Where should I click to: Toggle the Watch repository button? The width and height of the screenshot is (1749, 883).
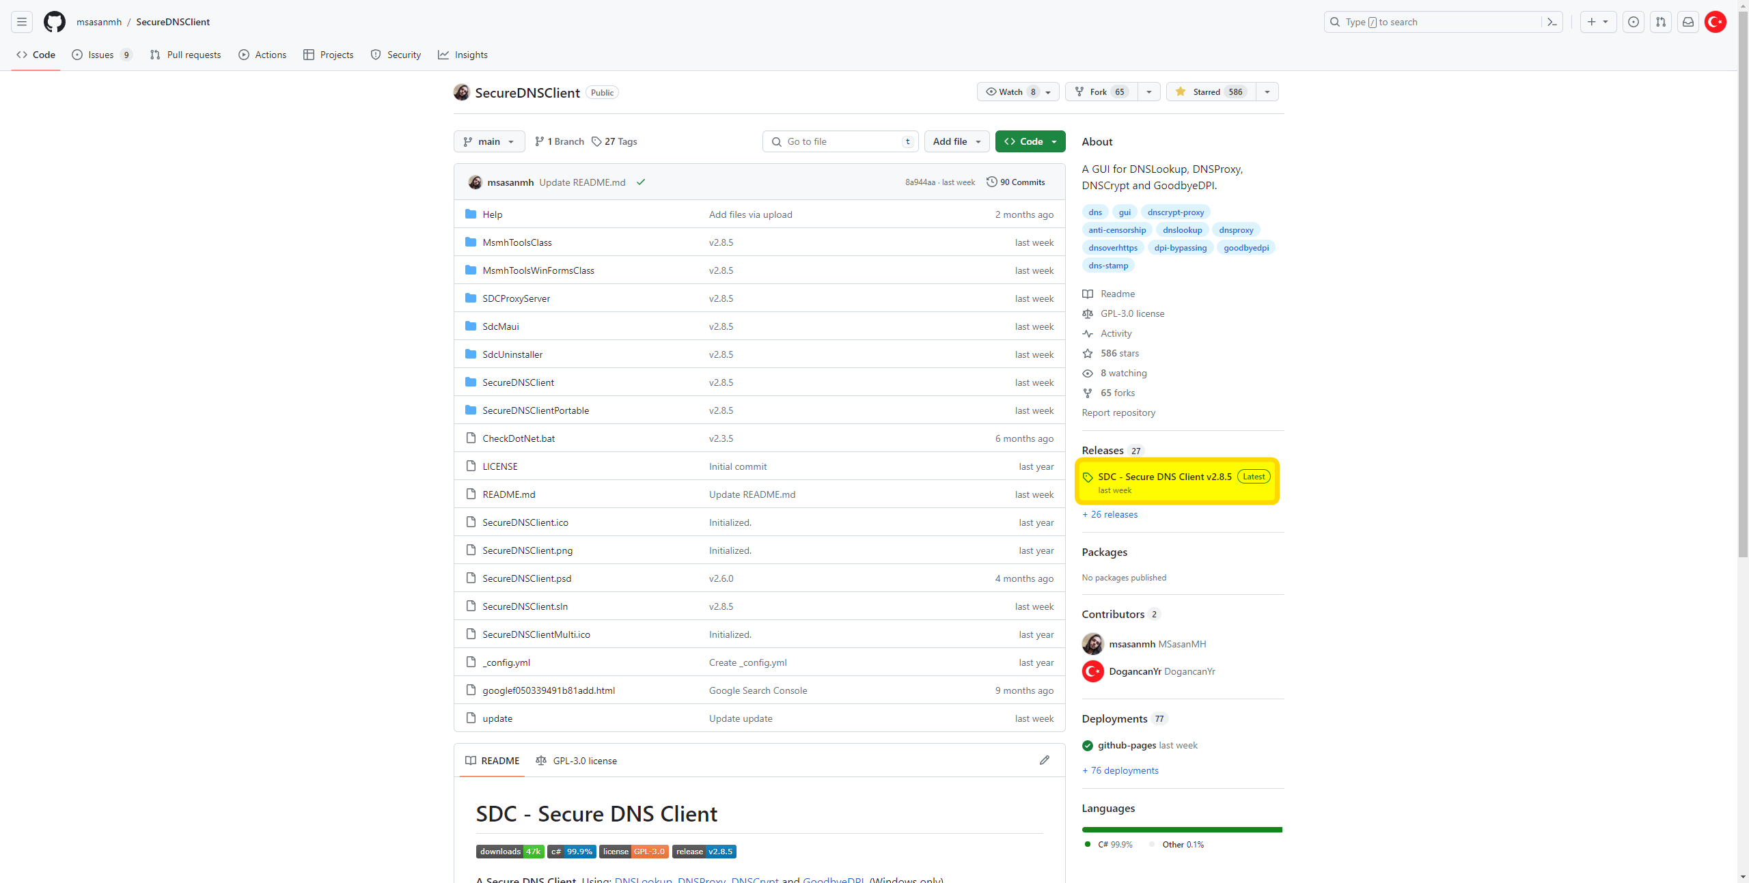1010,92
